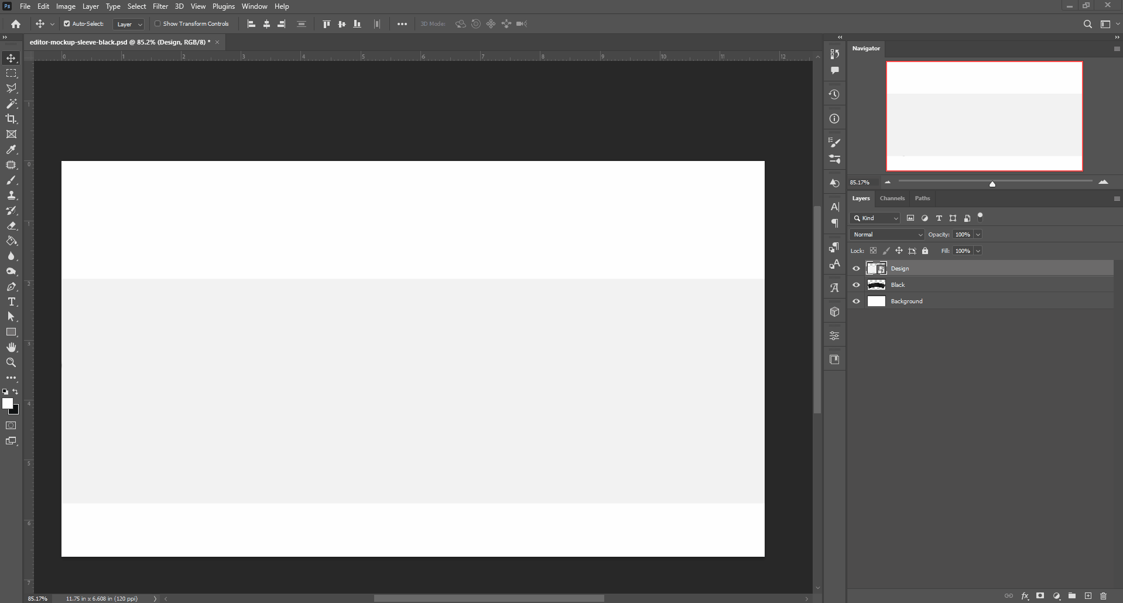
Task: Hide the Background layer
Action: [x=856, y=301]
